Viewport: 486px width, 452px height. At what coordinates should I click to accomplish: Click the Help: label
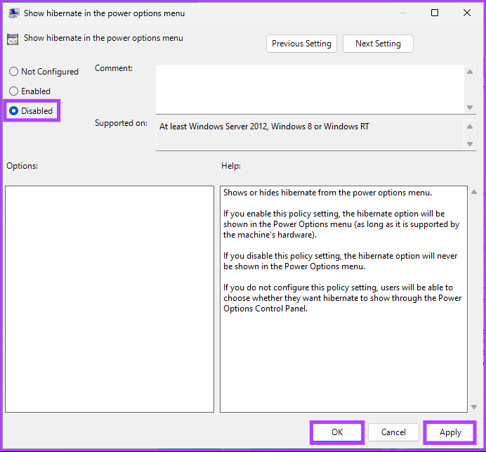231,166
